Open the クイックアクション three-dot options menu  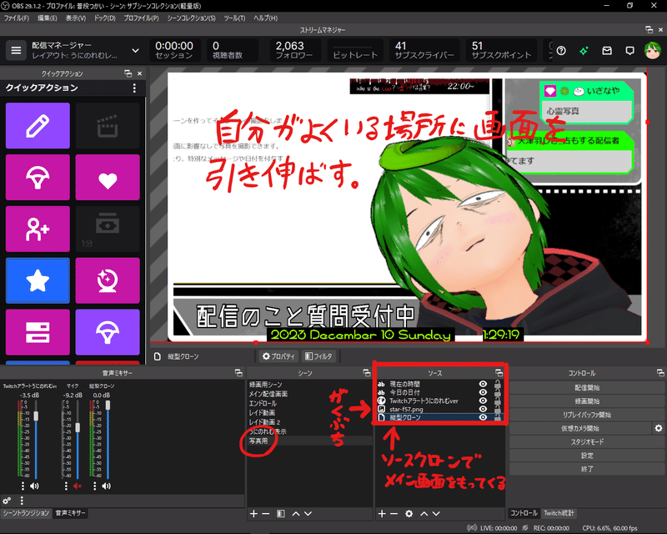pyautogui.click(x=134, y=88)
